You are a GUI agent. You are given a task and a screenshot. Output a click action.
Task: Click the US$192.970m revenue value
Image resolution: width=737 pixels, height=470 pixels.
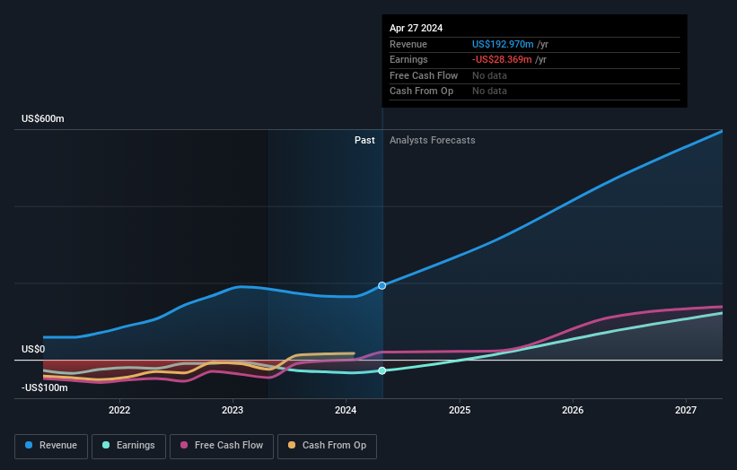(503, 44)
